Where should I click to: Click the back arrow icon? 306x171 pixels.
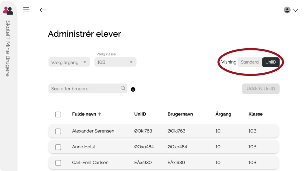(x=43, y=10)
